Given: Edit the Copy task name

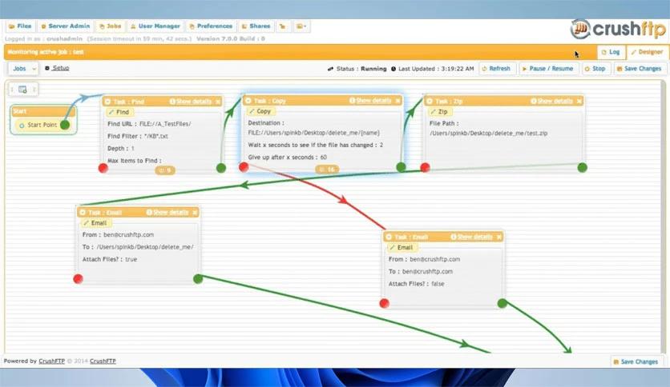Looking at the screenshot, I should pos(260,111).
